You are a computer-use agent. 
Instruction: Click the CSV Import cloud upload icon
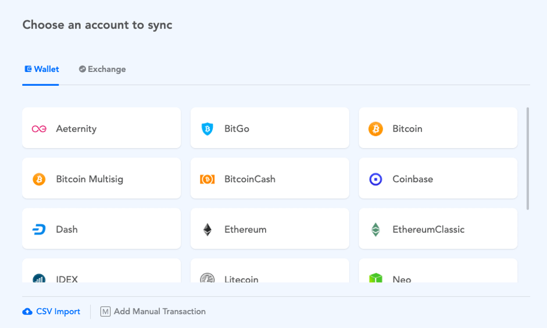coord(27,312)
